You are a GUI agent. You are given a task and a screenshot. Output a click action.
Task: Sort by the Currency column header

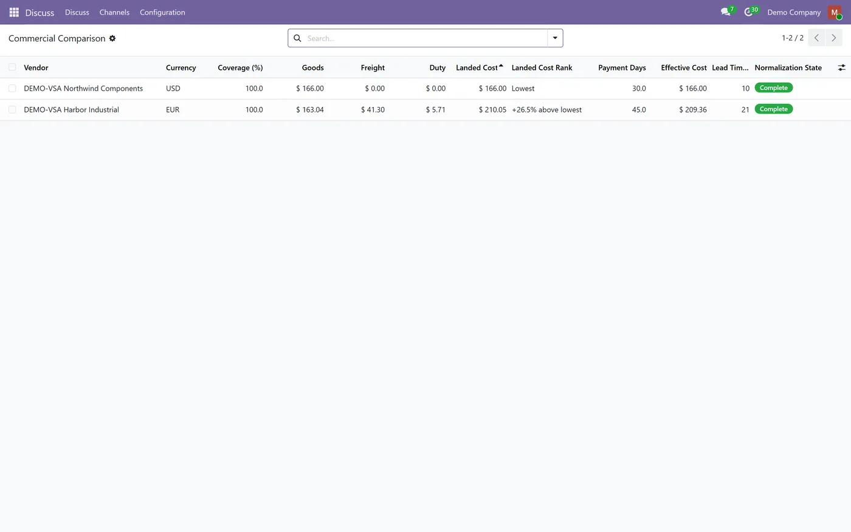tap(181, 67)
